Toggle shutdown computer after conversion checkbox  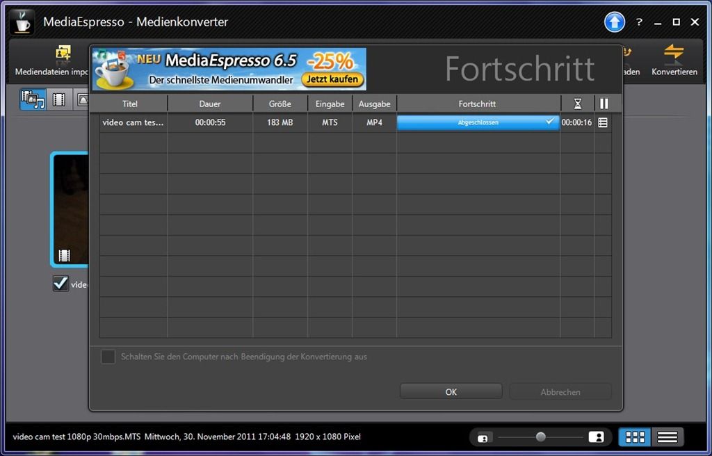[108, 357]
